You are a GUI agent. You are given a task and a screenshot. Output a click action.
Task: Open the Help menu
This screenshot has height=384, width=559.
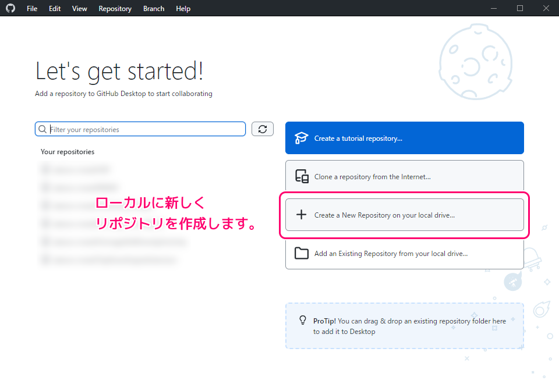[x=183, y=9]
